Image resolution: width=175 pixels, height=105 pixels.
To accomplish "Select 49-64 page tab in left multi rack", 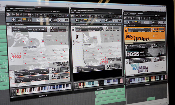I will [60, 24].
